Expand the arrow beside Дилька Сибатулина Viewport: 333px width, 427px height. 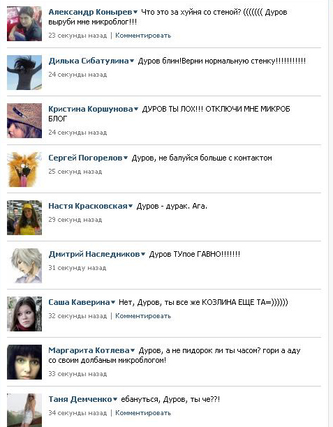132,61
